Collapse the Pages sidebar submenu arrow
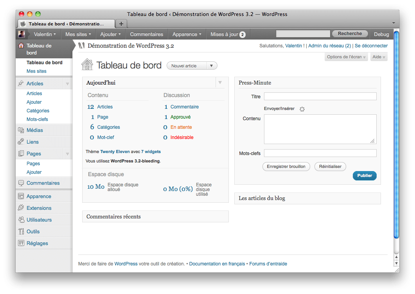The image size is (415, 294). tap(68, 153)
